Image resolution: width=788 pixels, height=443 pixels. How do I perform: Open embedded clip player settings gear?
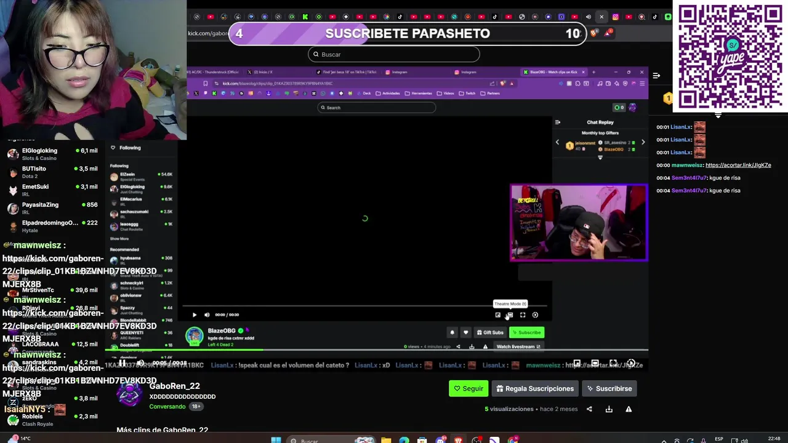(x=535, y=315)
